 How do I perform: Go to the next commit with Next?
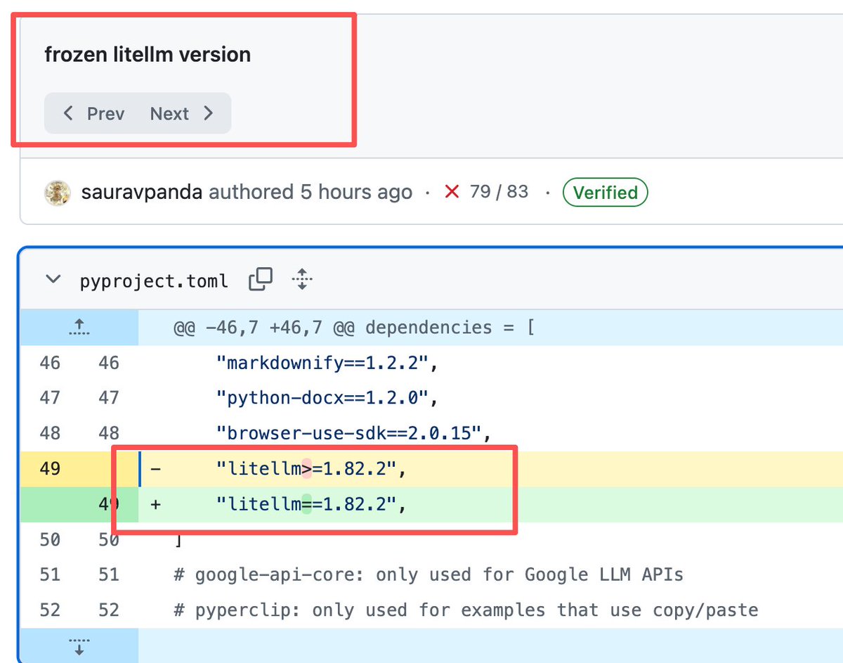181,113
